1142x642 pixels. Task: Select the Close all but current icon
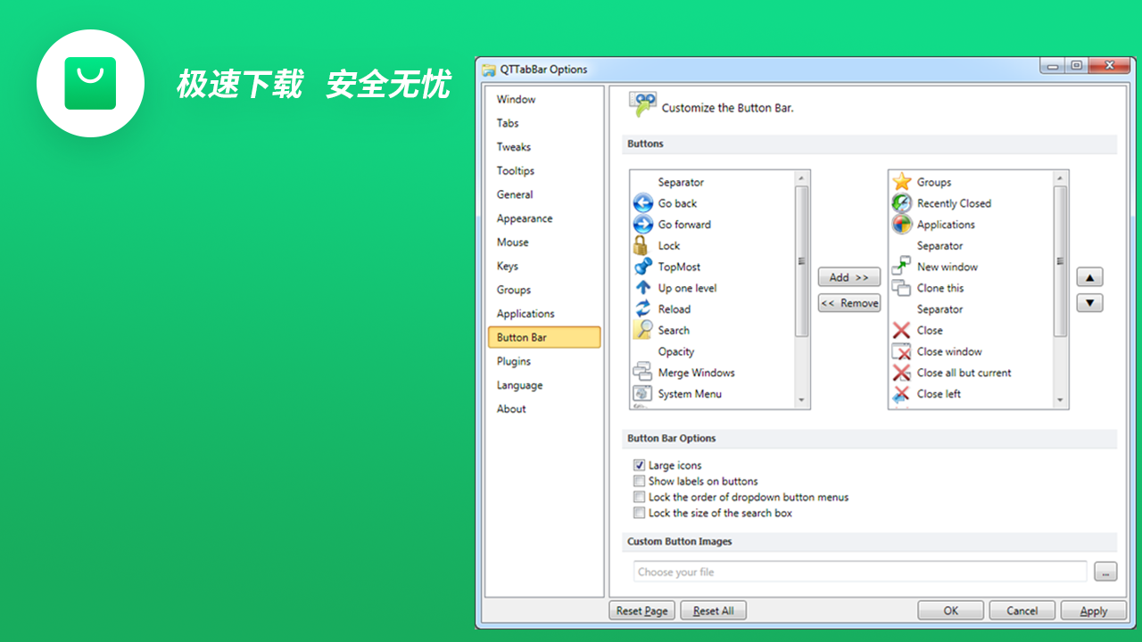[x=902, y=373]
